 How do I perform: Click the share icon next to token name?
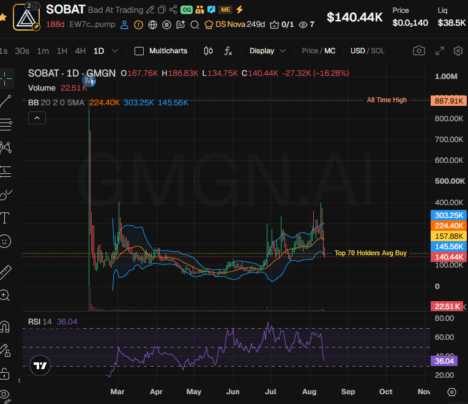click(x=173, y=10)
